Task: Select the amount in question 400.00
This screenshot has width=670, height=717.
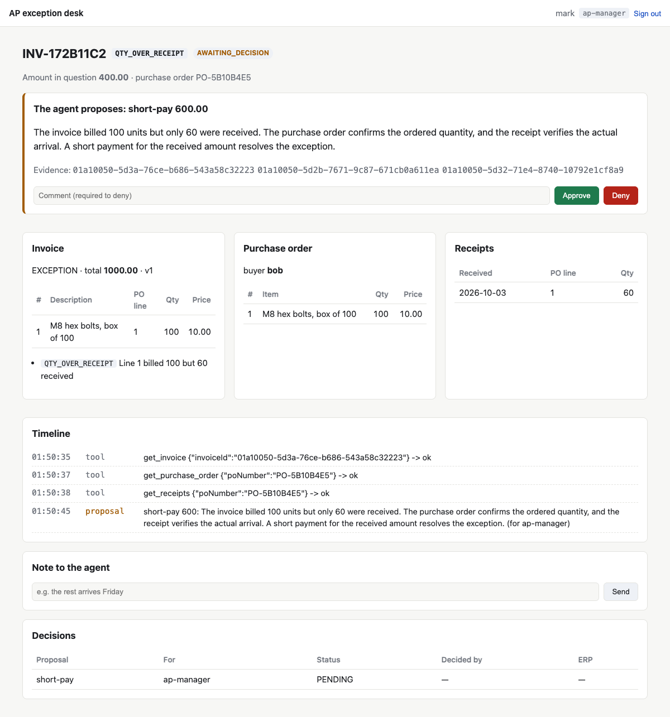Action: (x=113, y=78)
